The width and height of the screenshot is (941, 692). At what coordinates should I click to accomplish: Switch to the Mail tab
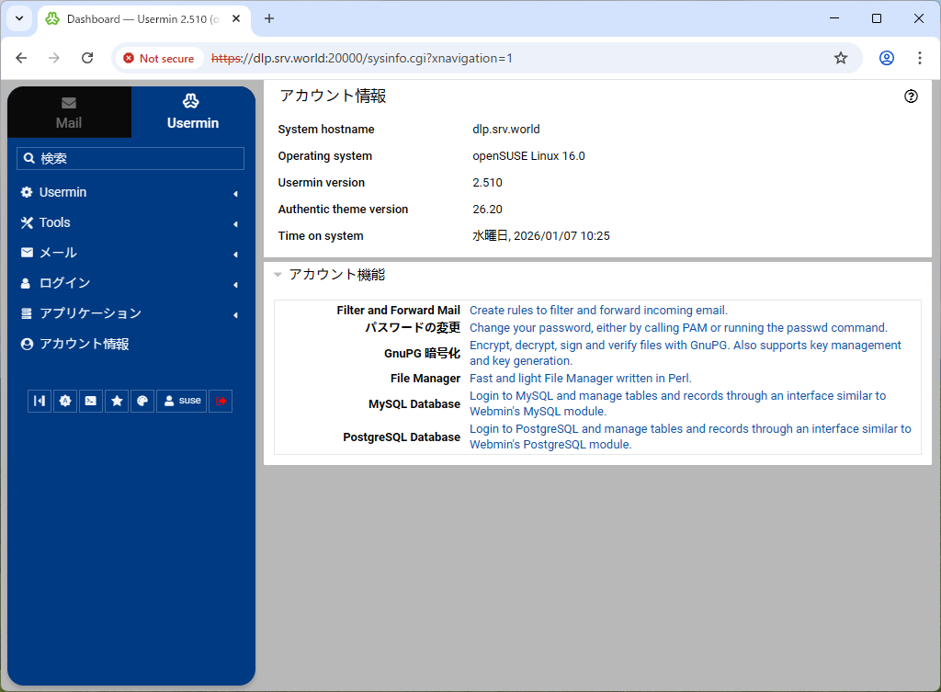69,112
